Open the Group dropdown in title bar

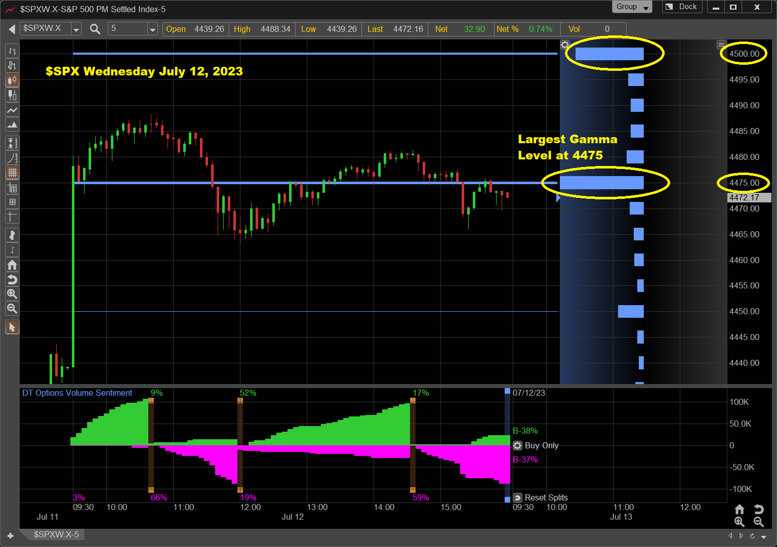pyautogui.click(x=632, y=7)
